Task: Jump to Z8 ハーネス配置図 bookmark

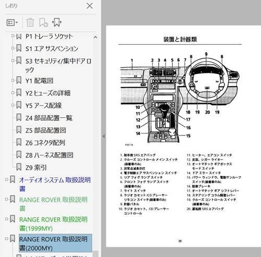Action: (x=49, y=155)
